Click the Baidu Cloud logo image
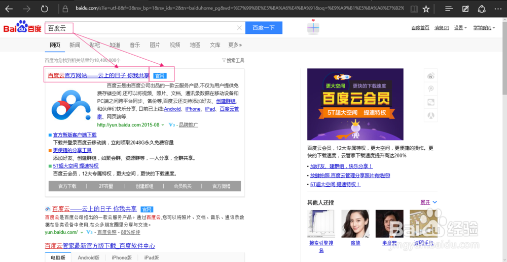Image resolution: width=507 pixels, height=262 pixels. (x=71, y=106)
